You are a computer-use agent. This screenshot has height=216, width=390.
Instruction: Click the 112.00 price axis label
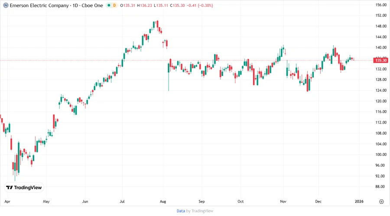381,122
